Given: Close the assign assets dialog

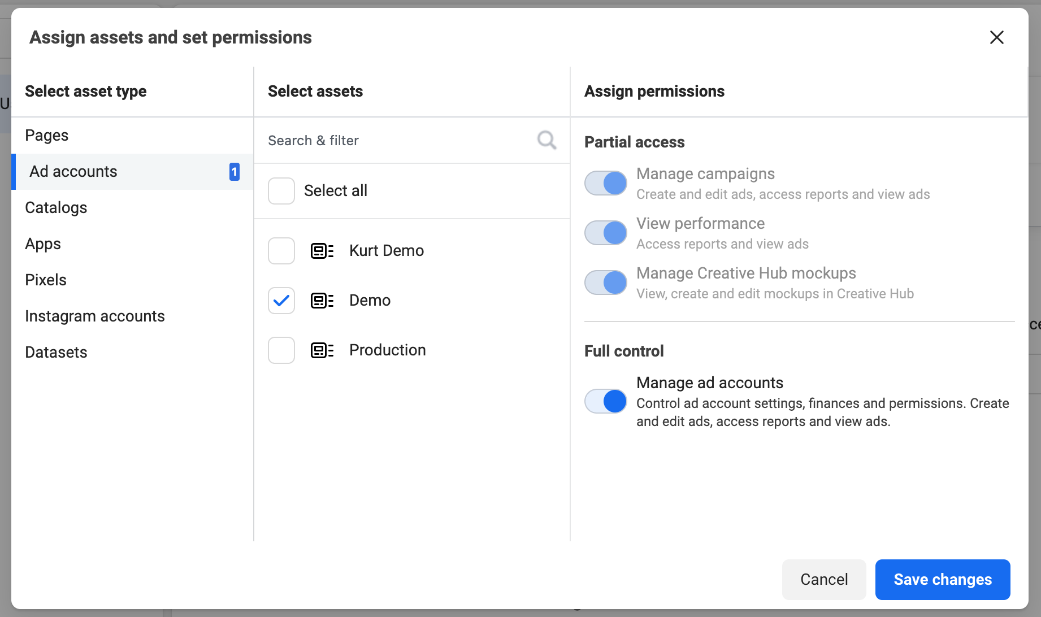Looking at the screenshot, I should click(x=996, y=37).
